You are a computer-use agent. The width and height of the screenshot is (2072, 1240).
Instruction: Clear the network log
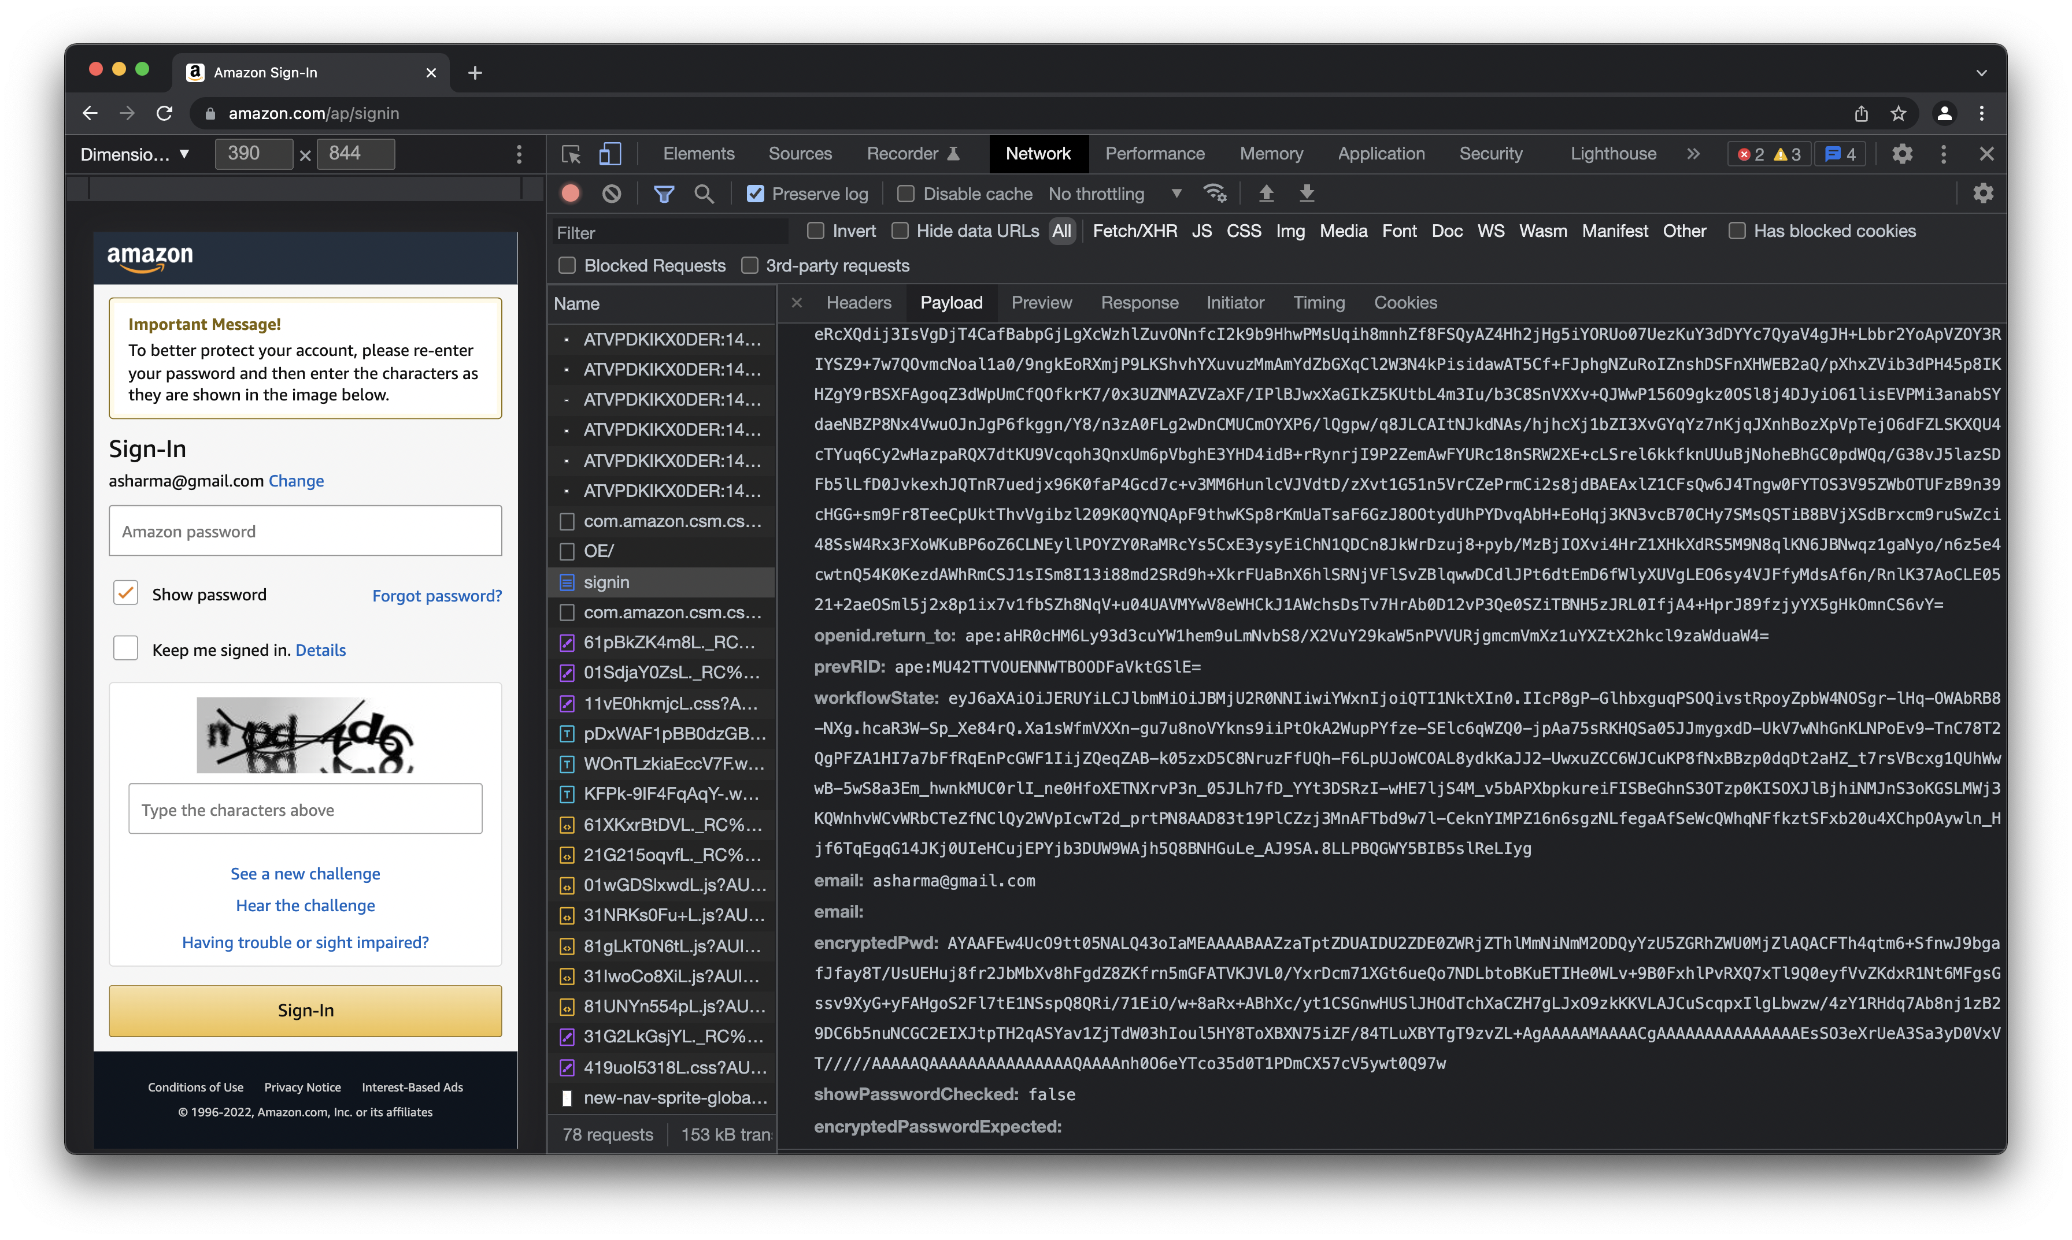tap(612, 194)
